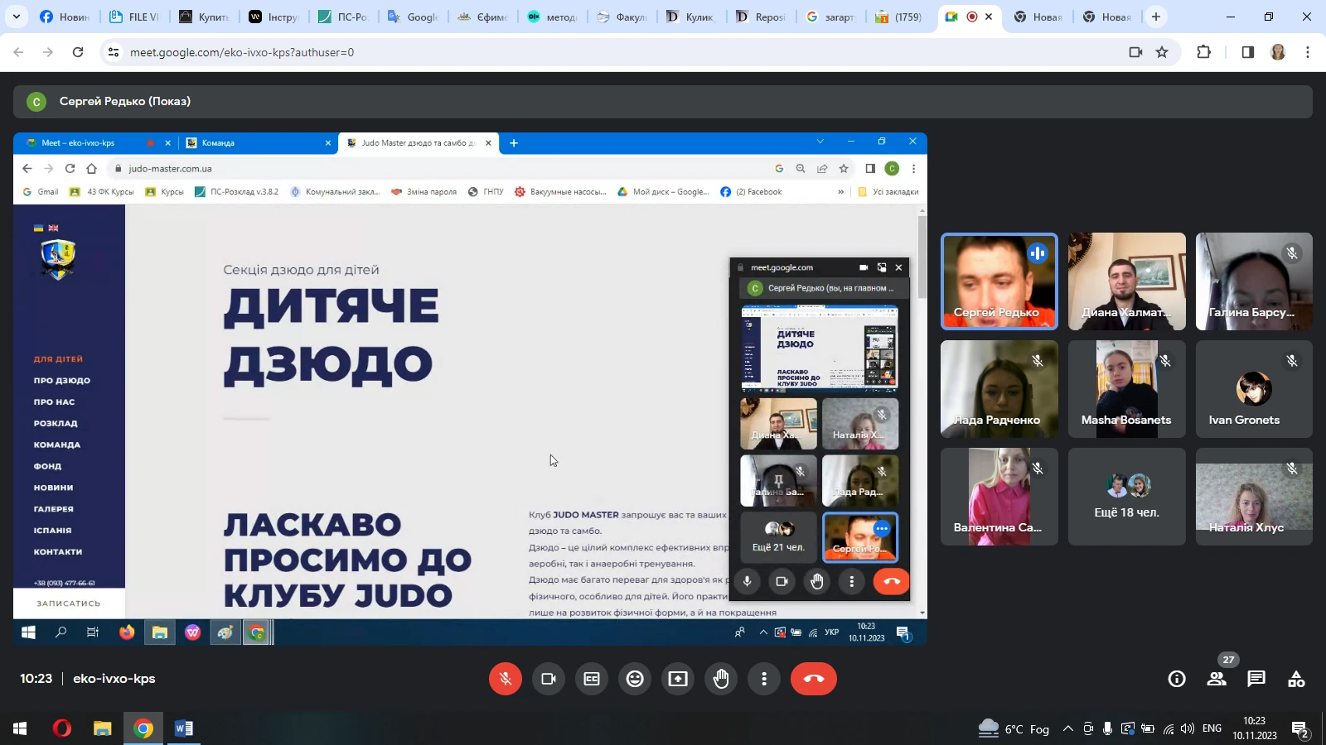Image resolution: width=1326 pixels, height=745 pixels.
Task: Open meeting details info icon
Action: tap(1177, 679)
